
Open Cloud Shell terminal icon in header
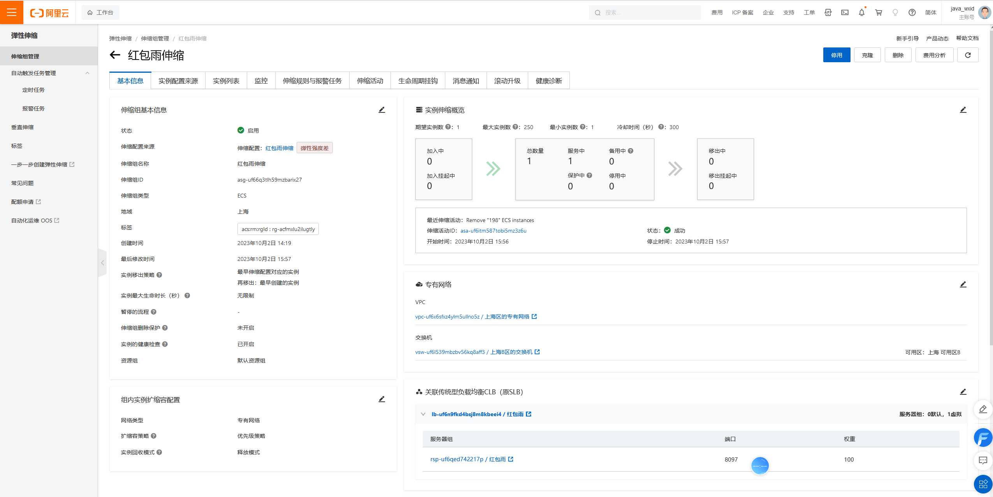[x=845, y=12]
